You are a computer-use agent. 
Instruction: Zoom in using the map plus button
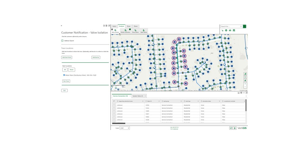pyautogui.click(x=245, y=84)
